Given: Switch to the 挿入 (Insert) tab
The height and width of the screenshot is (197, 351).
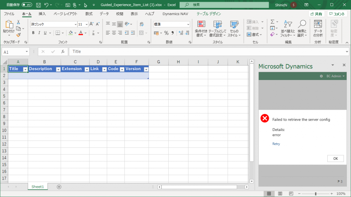Looking at the screenshot, I should coord(42,14).
